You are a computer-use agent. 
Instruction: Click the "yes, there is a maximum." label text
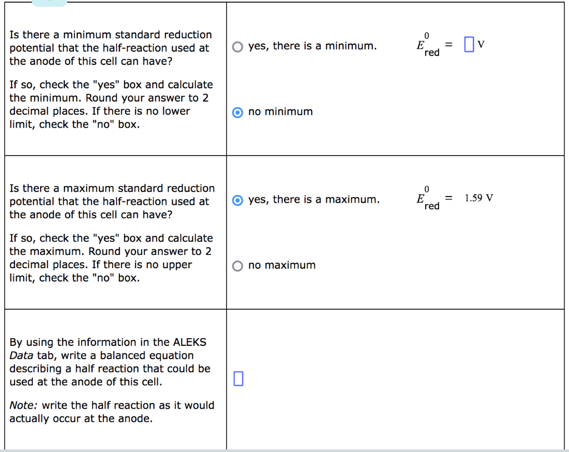pos(314,199)
